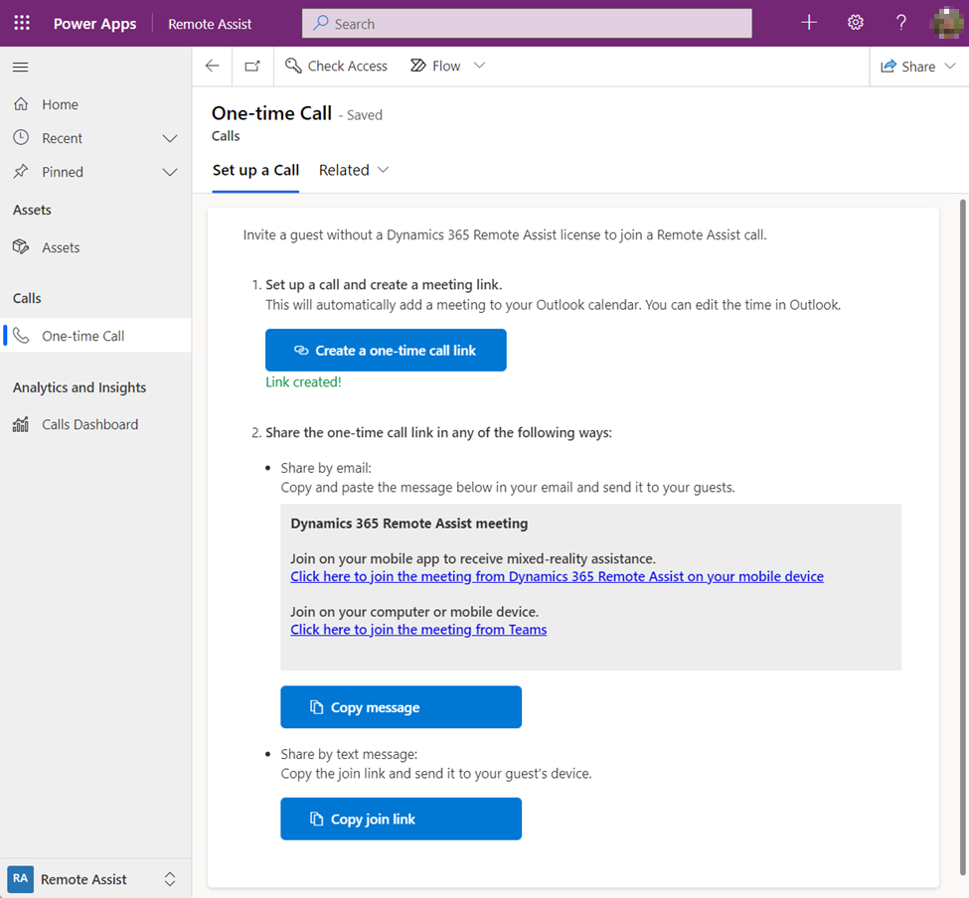Click the Copy message button
This screenshot has height=898, width=969.
[x=402, y=707]
